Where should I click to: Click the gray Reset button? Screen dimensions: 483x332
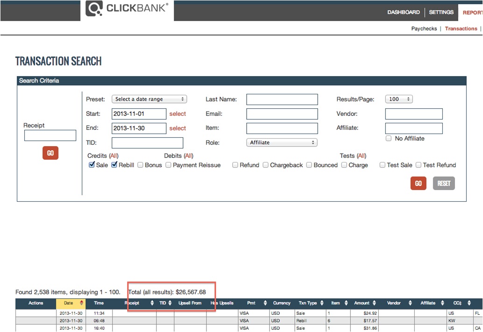[444, 183]
